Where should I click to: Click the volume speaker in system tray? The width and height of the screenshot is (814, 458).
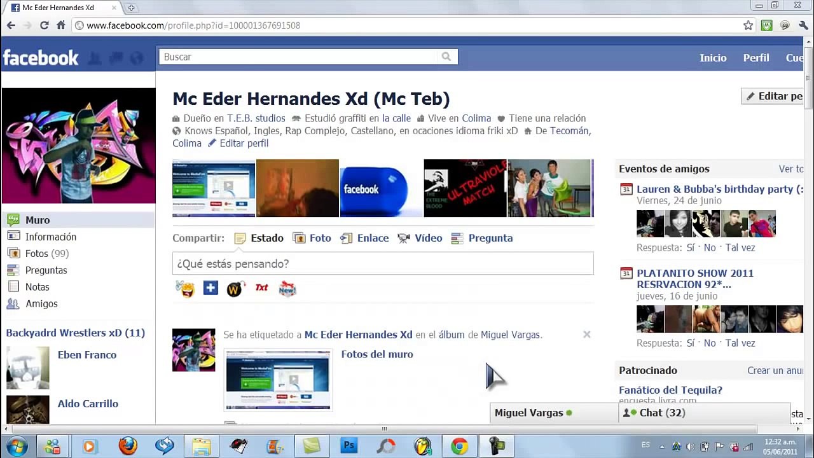tap(691, 447)
